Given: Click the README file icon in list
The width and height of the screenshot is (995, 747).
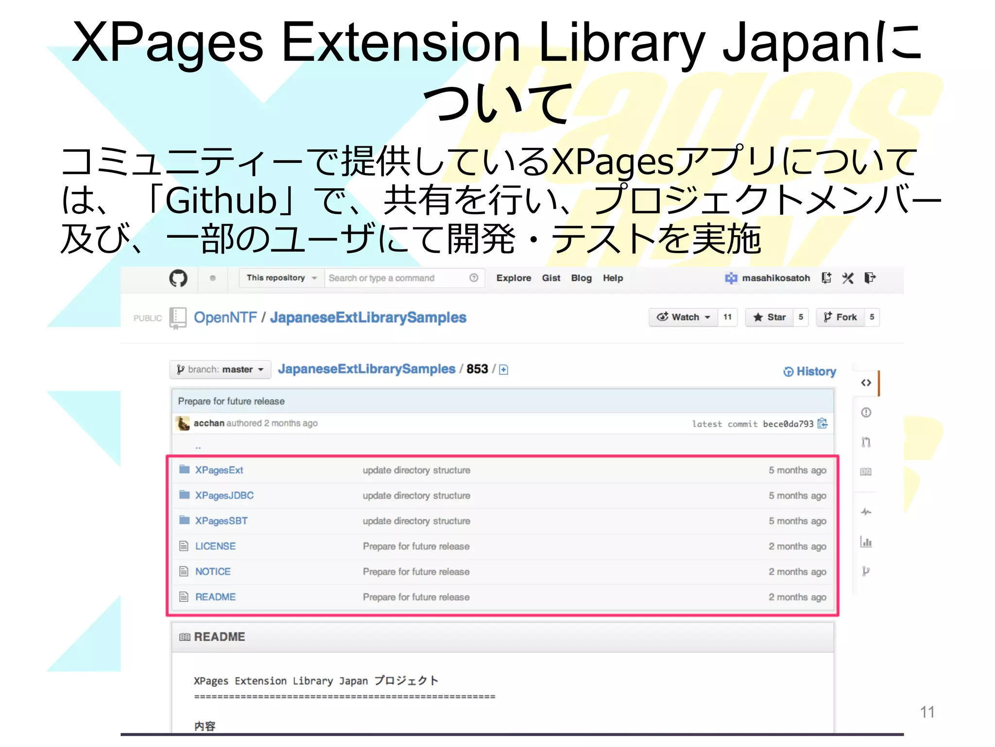Looking at the screenshot, I should click(x=184, y=596).
